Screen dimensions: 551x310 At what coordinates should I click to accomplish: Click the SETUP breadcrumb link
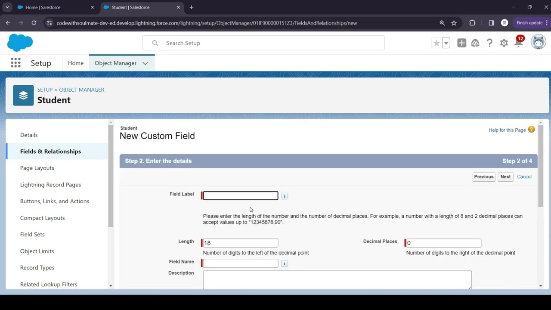coord(45,90)
